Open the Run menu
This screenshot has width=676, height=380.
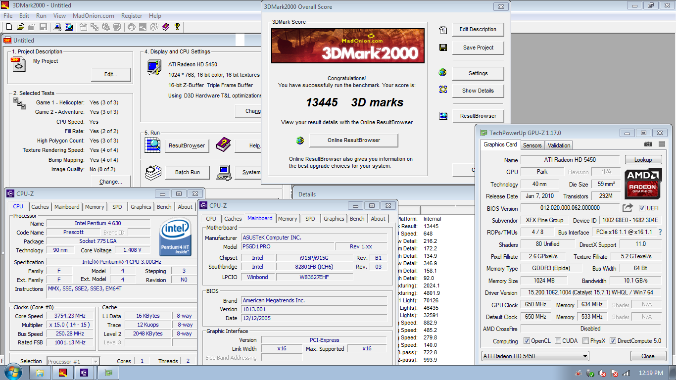pyautogui.click(x=41, y=16)
